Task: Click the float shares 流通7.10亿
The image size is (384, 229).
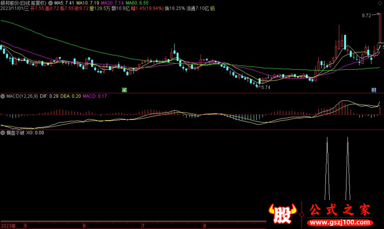Action: [x=198, y=8]
